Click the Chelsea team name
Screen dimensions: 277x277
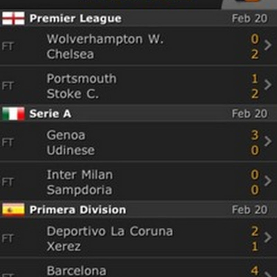click(70, 54)
